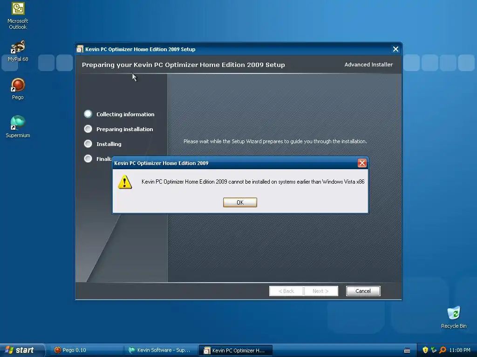Image resolution: width=477 pixels, height=357 pixels.
Task: Click the grayed-out Back button in setup
Action: pos(286,291)
